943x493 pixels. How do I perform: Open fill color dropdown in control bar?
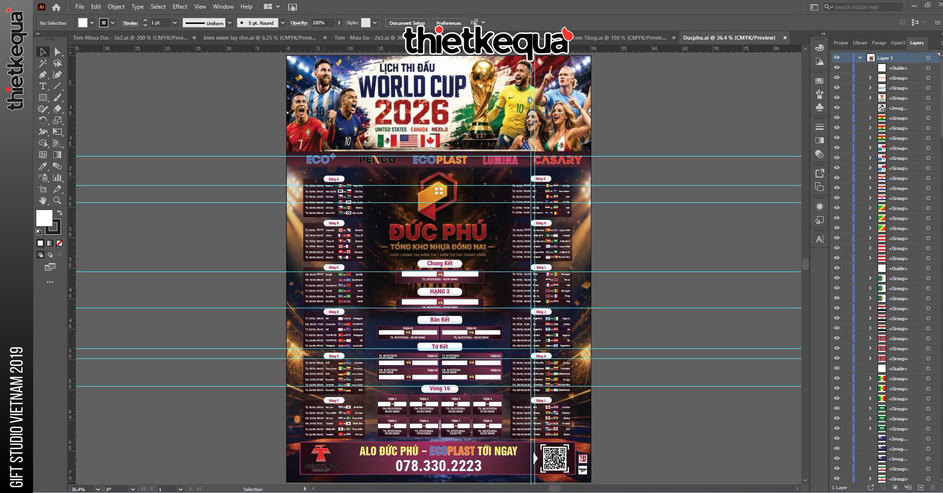click(x=92, y=23)
